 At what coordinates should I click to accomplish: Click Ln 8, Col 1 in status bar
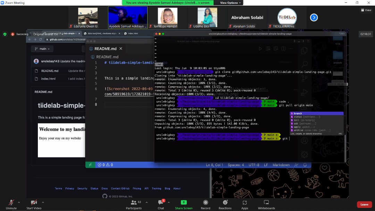point(215,165)
